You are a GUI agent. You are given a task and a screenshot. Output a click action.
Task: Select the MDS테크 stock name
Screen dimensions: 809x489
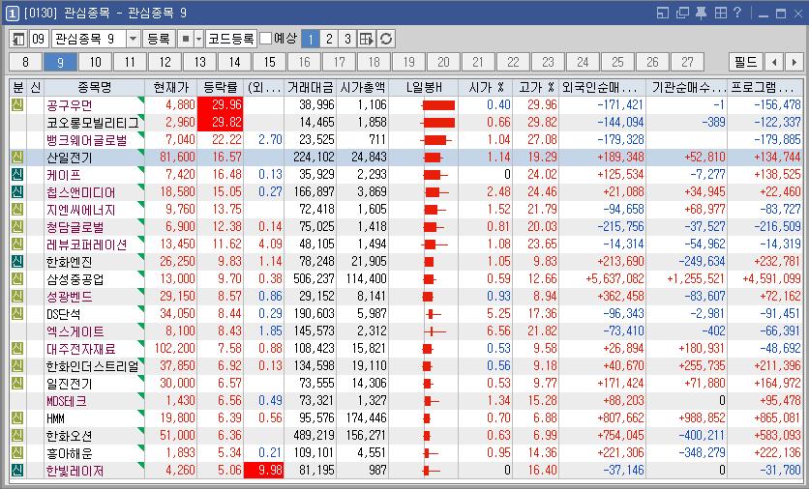click(67, 401)
